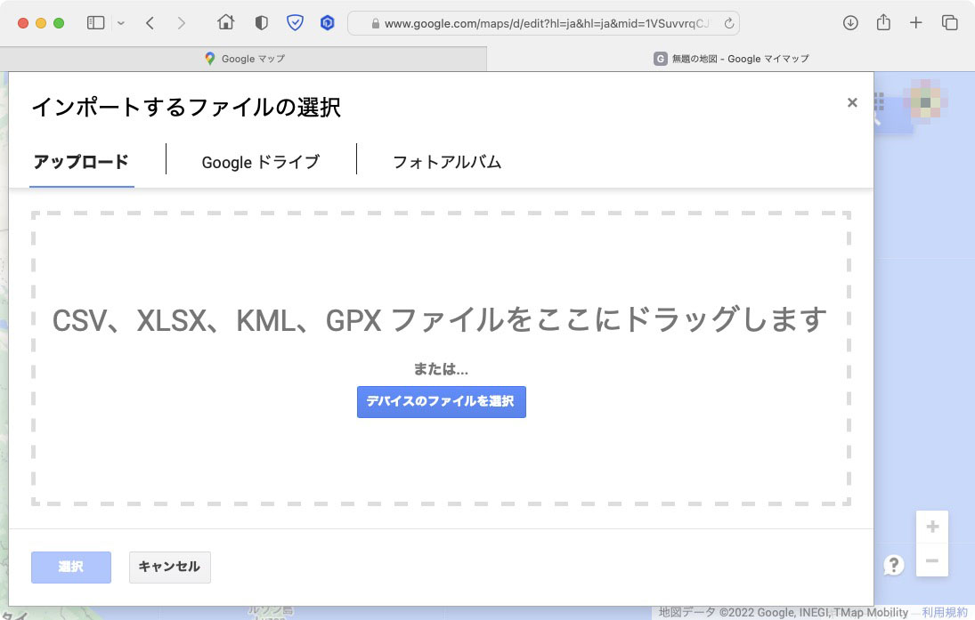Open the 利用規約 link
This screenshot has height=620, width=975.
[x=944, y=612]
